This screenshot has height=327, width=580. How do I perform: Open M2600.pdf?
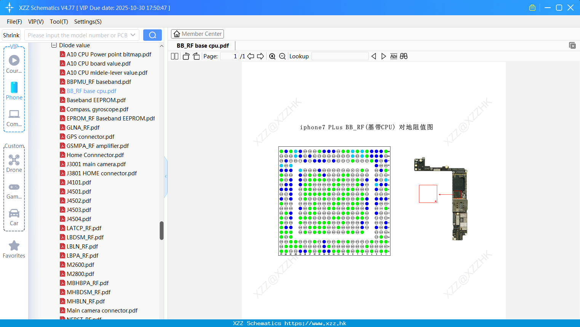pos(80,265)
